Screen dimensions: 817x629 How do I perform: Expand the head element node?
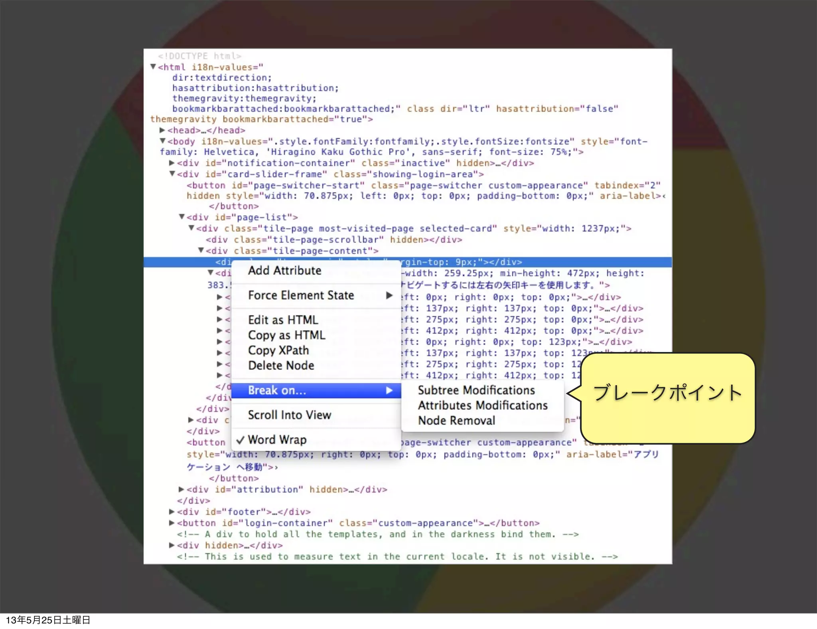point(162,130)
